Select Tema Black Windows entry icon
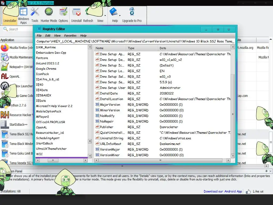Image resolution: width=273 pixels, height=205 pixels. (x=5, y=144)
